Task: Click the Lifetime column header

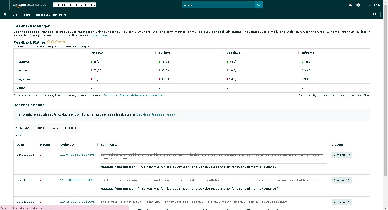Action: (x=308, y=53)
